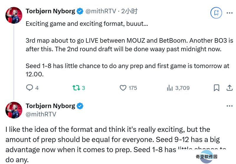236x164 pixels.
Task: Open the more options dots on second tweet
Action: click(230, 106)
